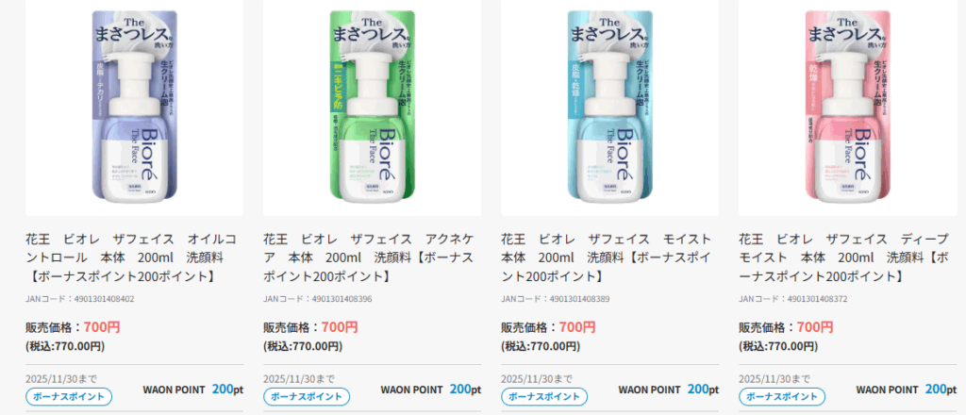Viewport: 966px width, 415px height.
Task: Click JAN code 4901301408389 text
Action: pos(555,299)
